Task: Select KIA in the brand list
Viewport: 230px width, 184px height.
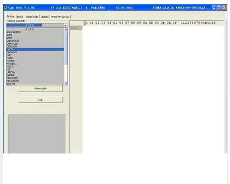Action: pyautogui.click(x=35, y=70)
